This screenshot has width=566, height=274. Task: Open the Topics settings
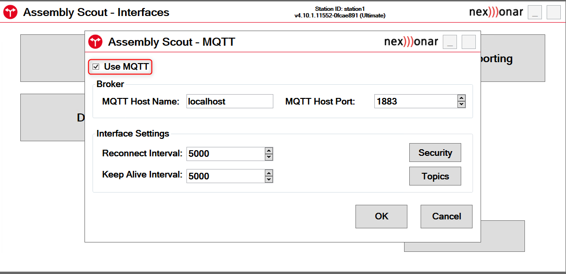[435, 176]
